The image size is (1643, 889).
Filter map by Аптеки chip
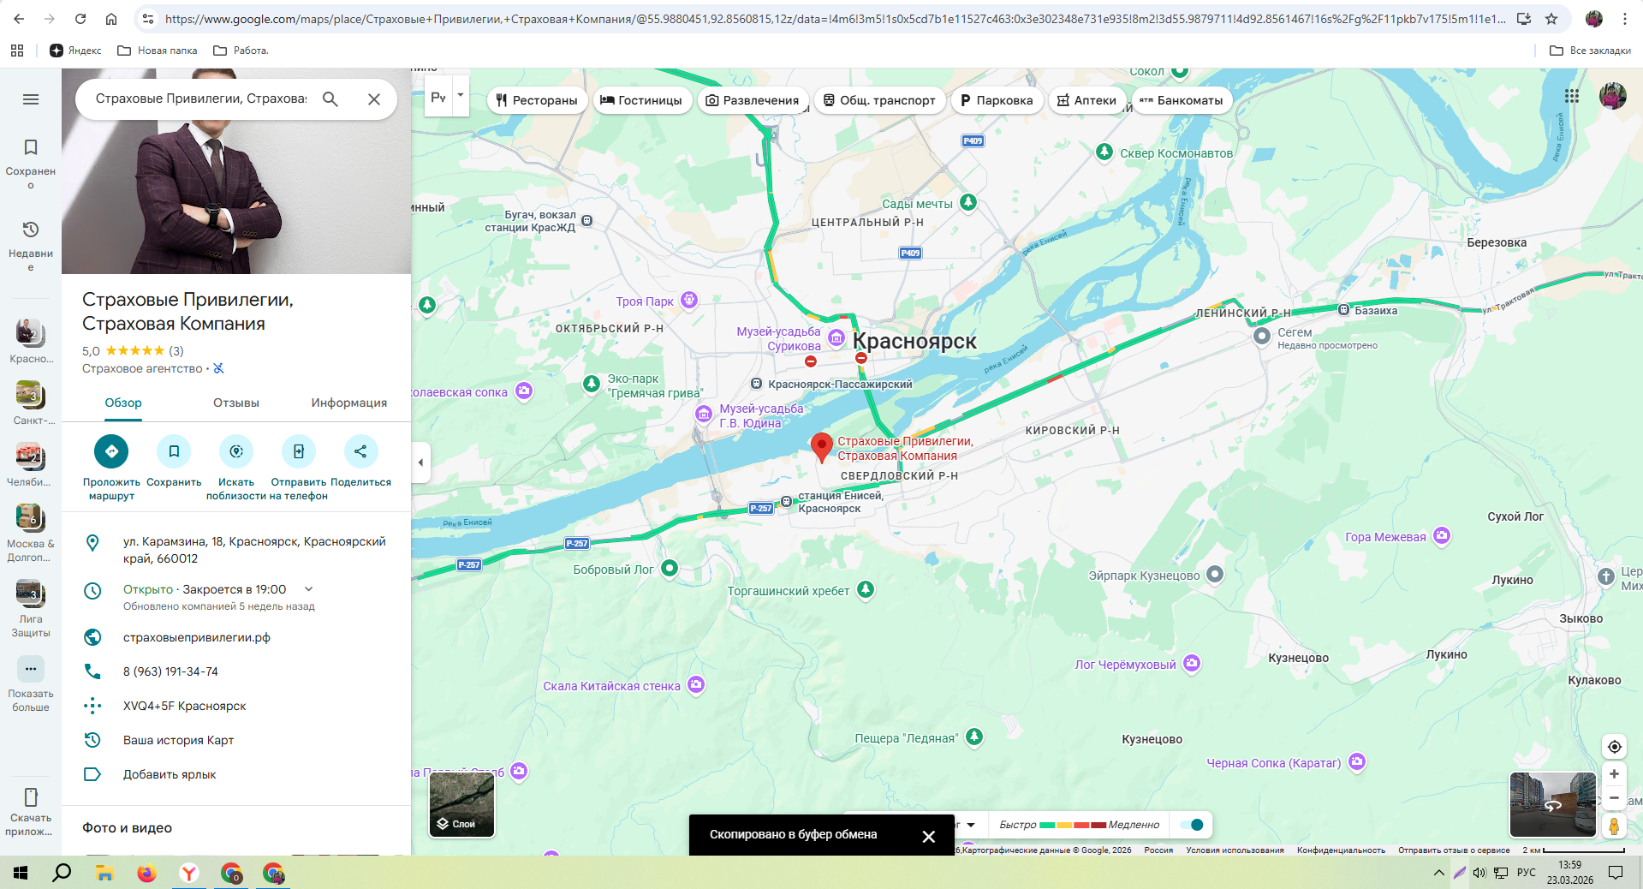click(x=1087, y=100)
